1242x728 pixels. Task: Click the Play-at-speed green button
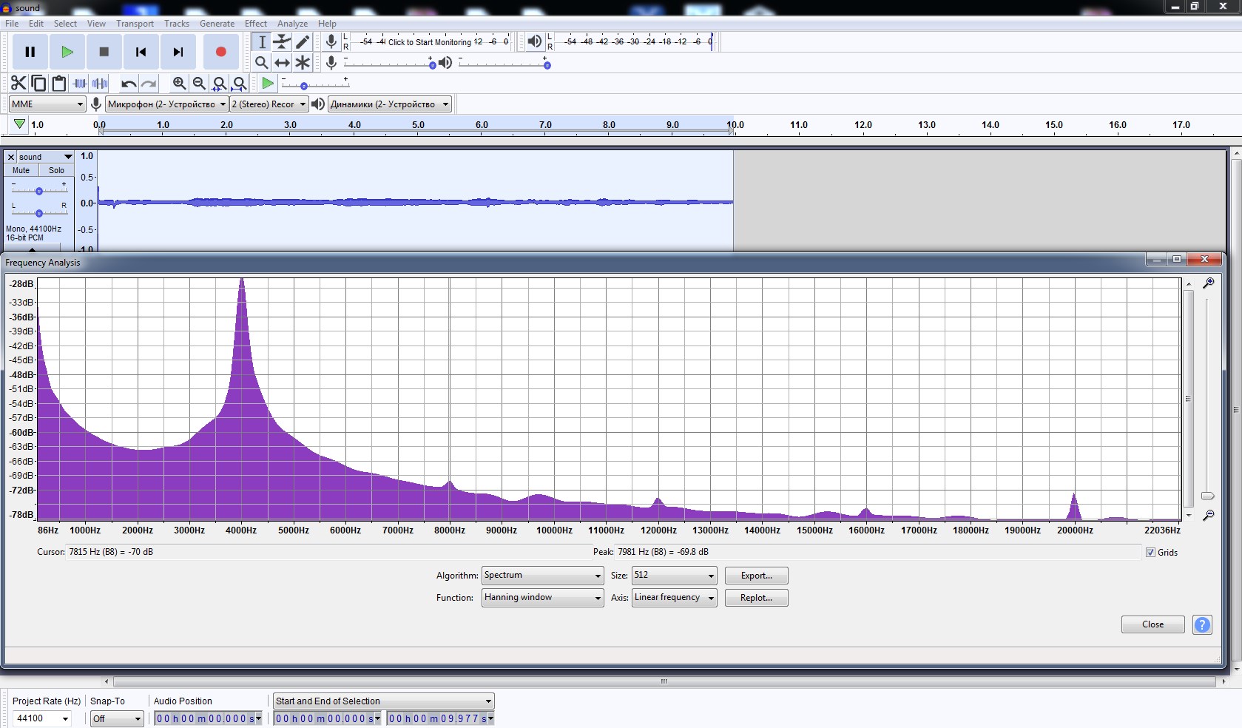click(x=268, y=84)
